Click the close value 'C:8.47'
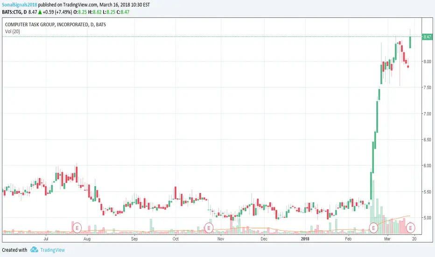Screen dimensions: 435x257 click(123, 12)
